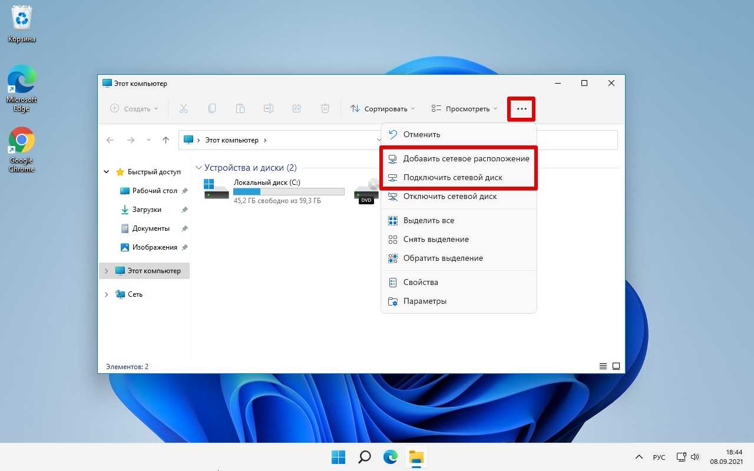
Task: Open Свойства from the menu
Action: point(459,282)
